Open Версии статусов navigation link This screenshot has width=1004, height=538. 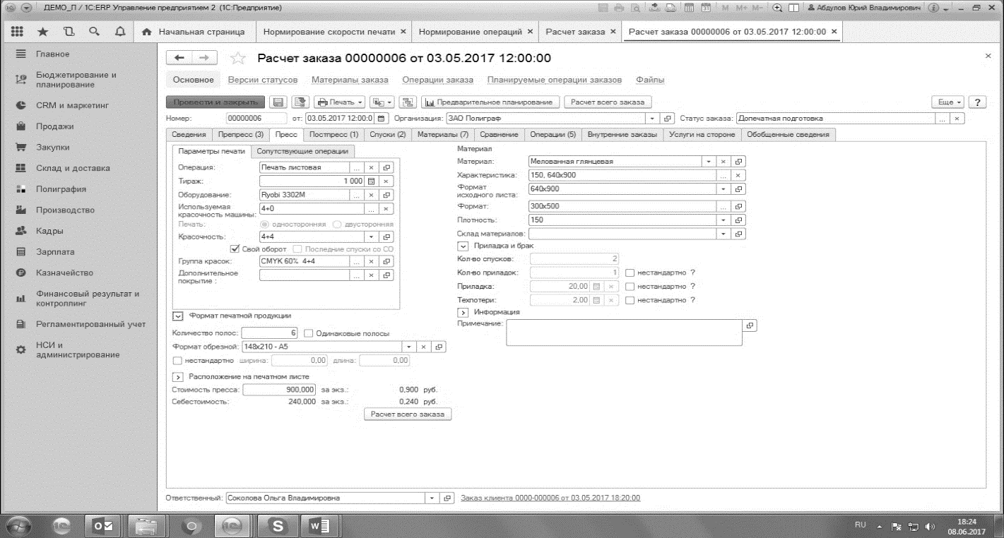tap(263, 80)
